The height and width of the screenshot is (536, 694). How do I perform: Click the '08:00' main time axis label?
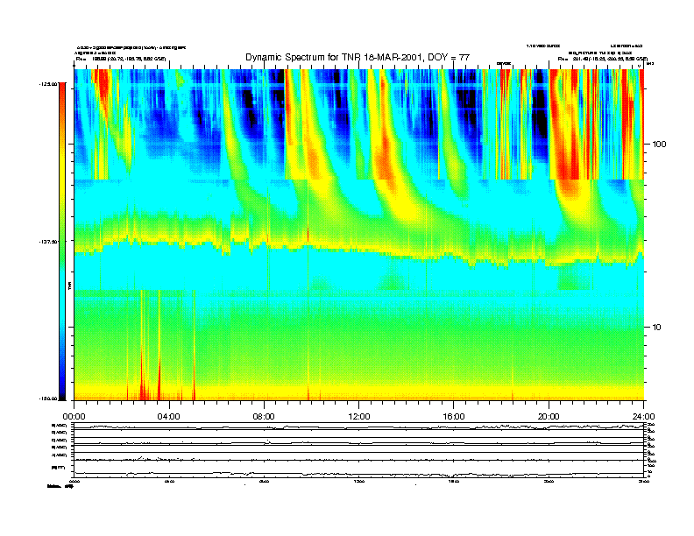click(264, 417)
